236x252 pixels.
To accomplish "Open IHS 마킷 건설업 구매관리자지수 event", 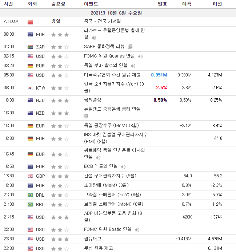I will (116, 138).
